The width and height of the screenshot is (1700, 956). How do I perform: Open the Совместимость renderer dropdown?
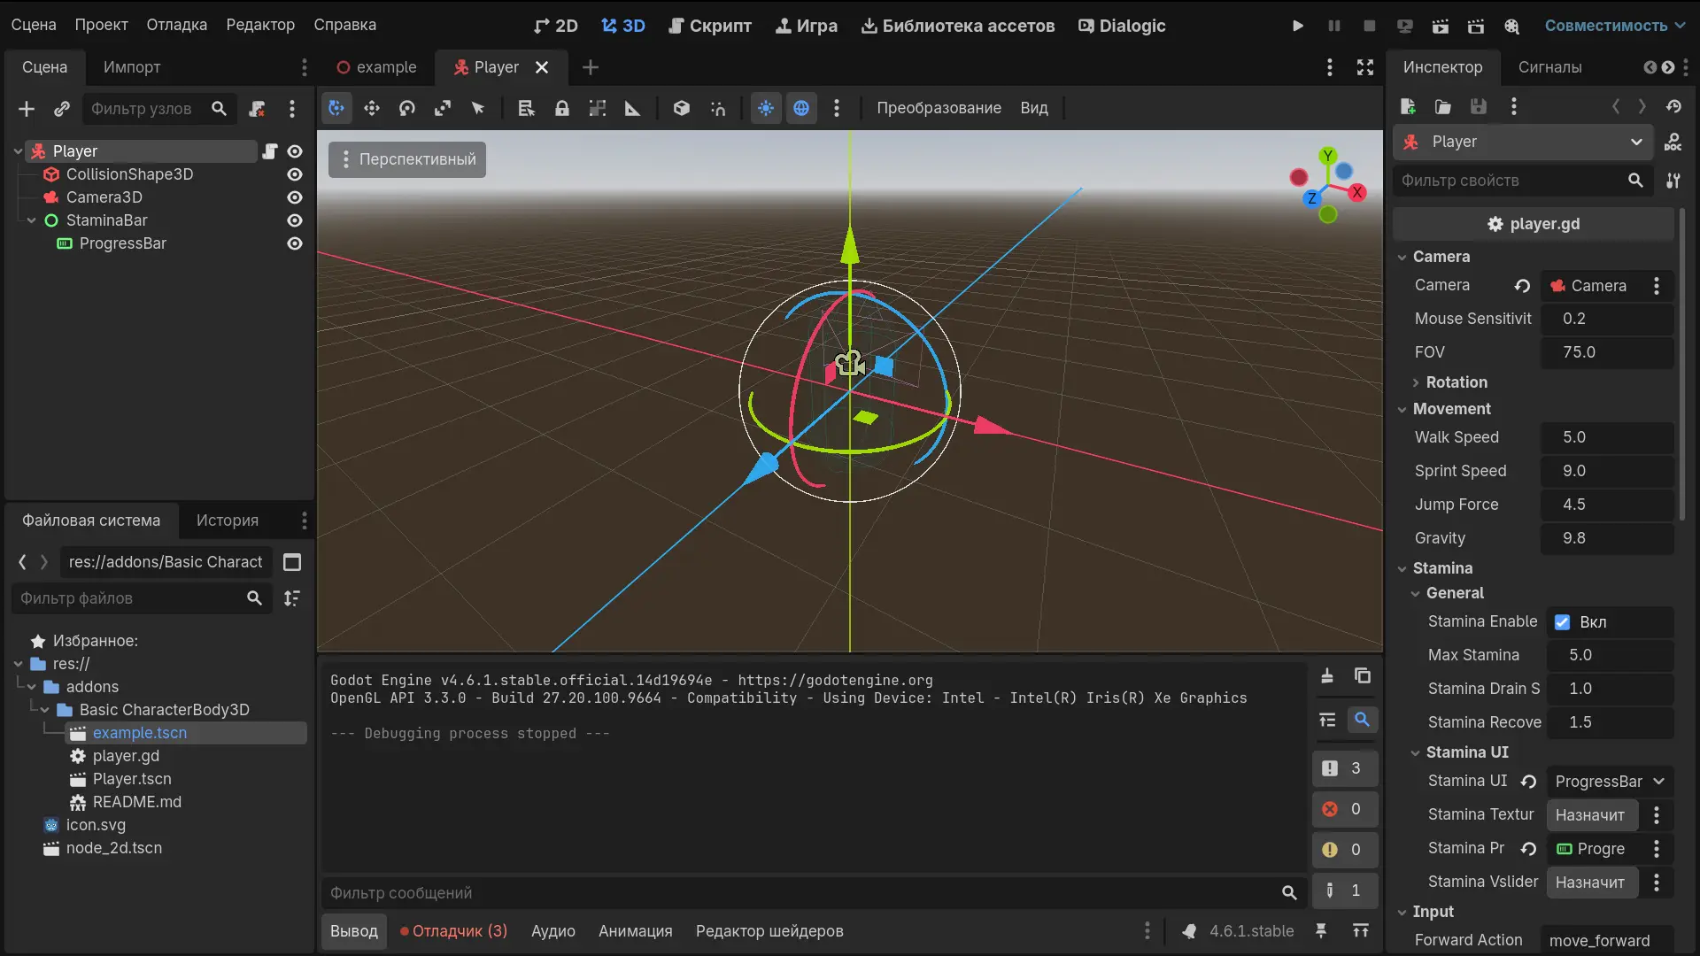coord(1612,26)
